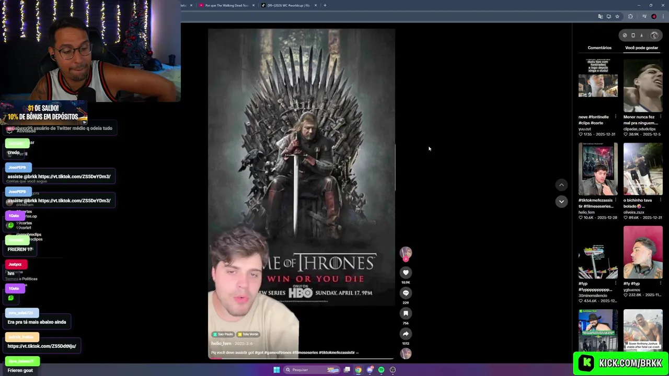669x376 pixels.
Task: Switch to the Comentários tab
Action: tap(599, 48)
